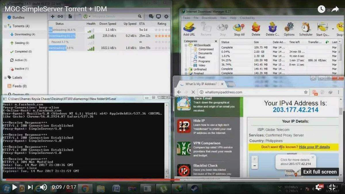Viewport: 345px width, 194px height.
Task: Click map zoom out minus button
Action: pyautogui.click(x=254, y=166)
